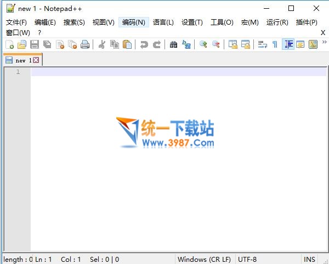Toggle show all characters pilcrow icon
The height and width of the screenshot is (264, 329).
point(275,45)
